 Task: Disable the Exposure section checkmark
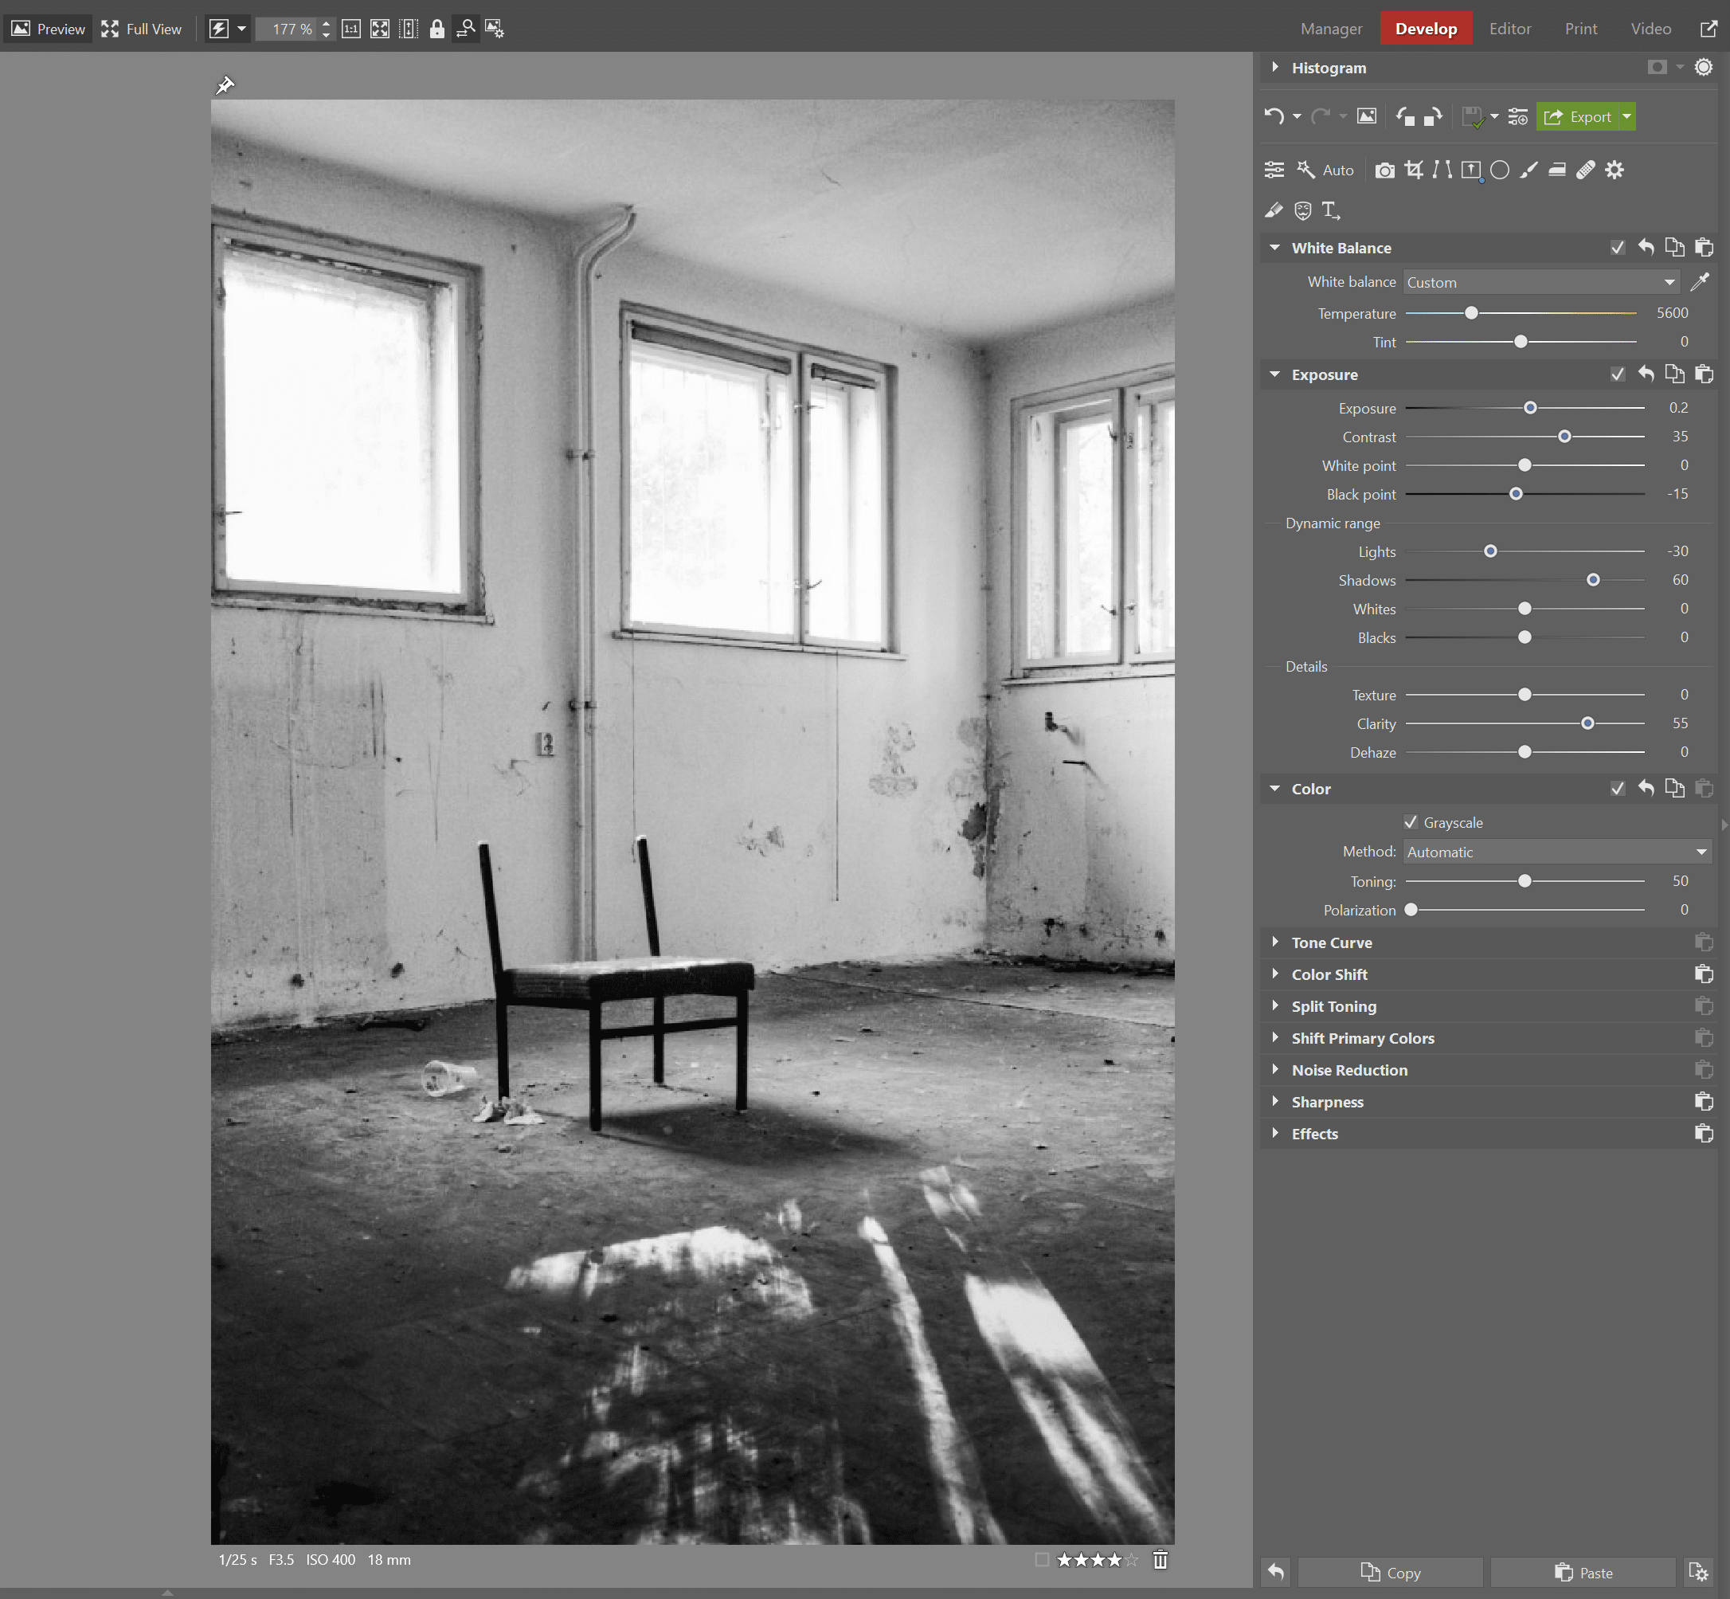pos(1618,374)
